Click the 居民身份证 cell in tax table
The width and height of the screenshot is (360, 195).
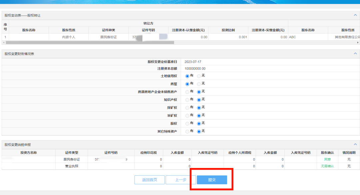72,159
